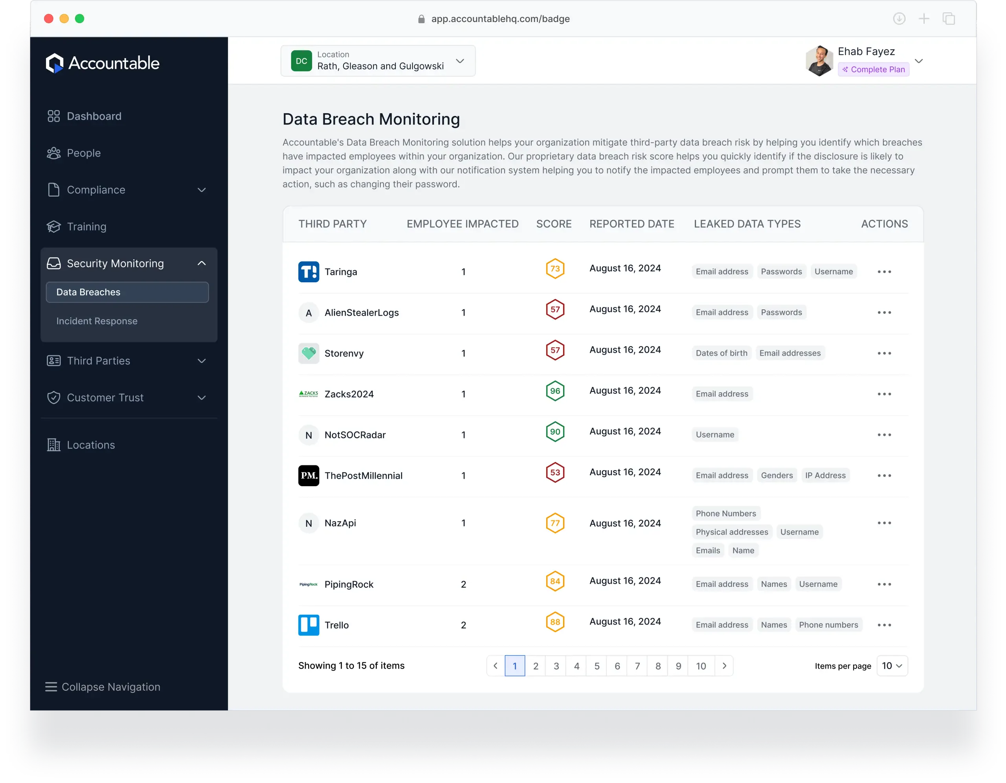This screenshot has height=783, width=1006.
Task: Click the score badge for ThePostMillennial
Action: click(x=554, y=472)
